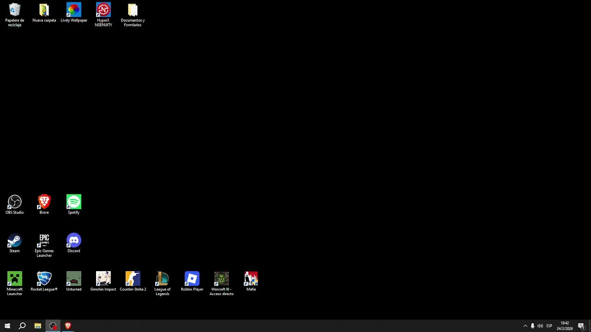Select the Mafia desktop shortcut

click(x=251, y=281)
